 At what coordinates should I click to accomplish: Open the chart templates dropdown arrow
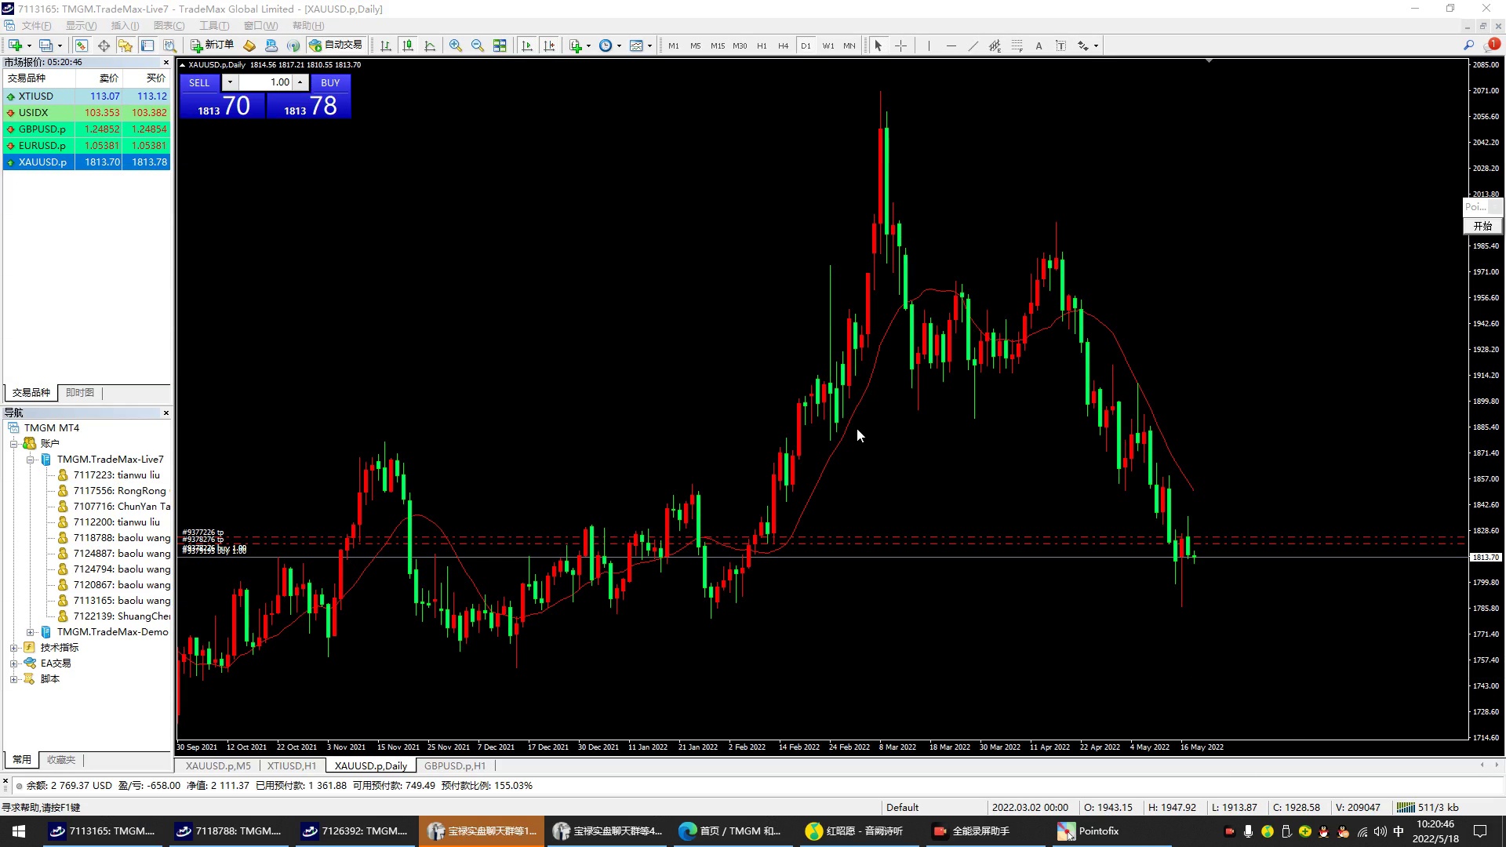coord(649,45)
